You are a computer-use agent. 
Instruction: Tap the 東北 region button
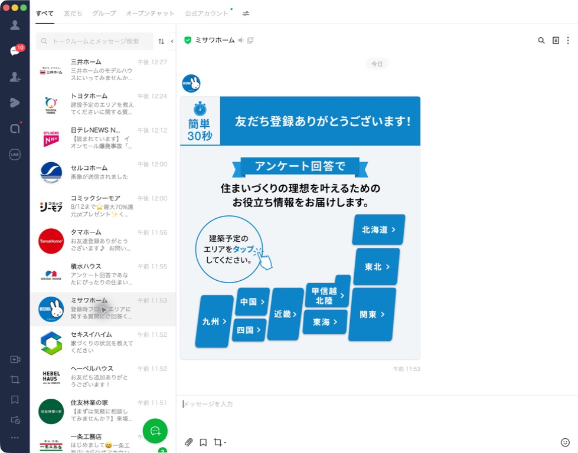point(377,267)
